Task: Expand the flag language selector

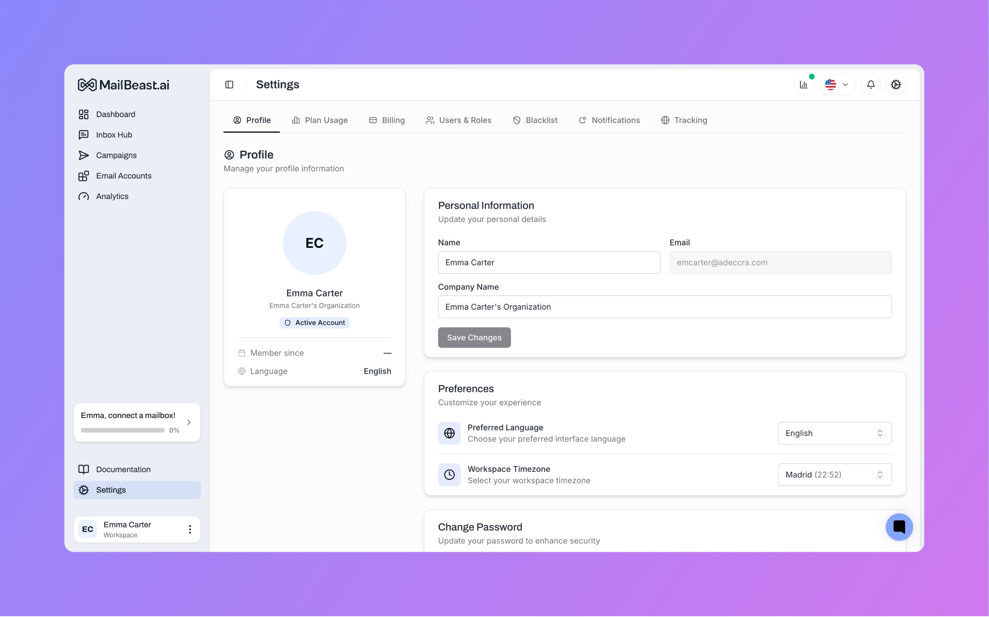Action: coord(837,84)
